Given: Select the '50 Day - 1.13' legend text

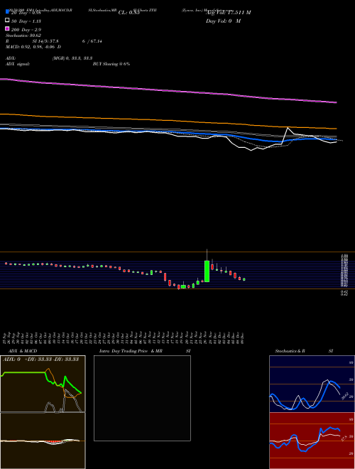Looking at the screenshot, I should click(26, 21).
